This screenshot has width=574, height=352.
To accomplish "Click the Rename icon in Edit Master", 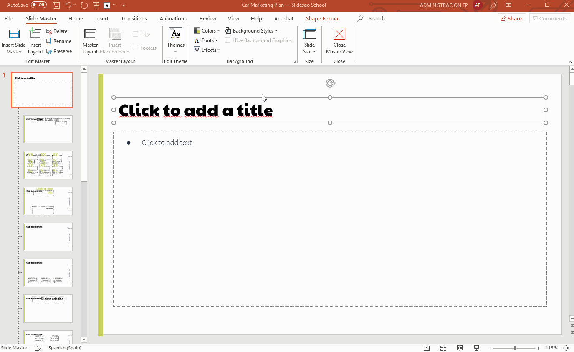I will 49,41.
